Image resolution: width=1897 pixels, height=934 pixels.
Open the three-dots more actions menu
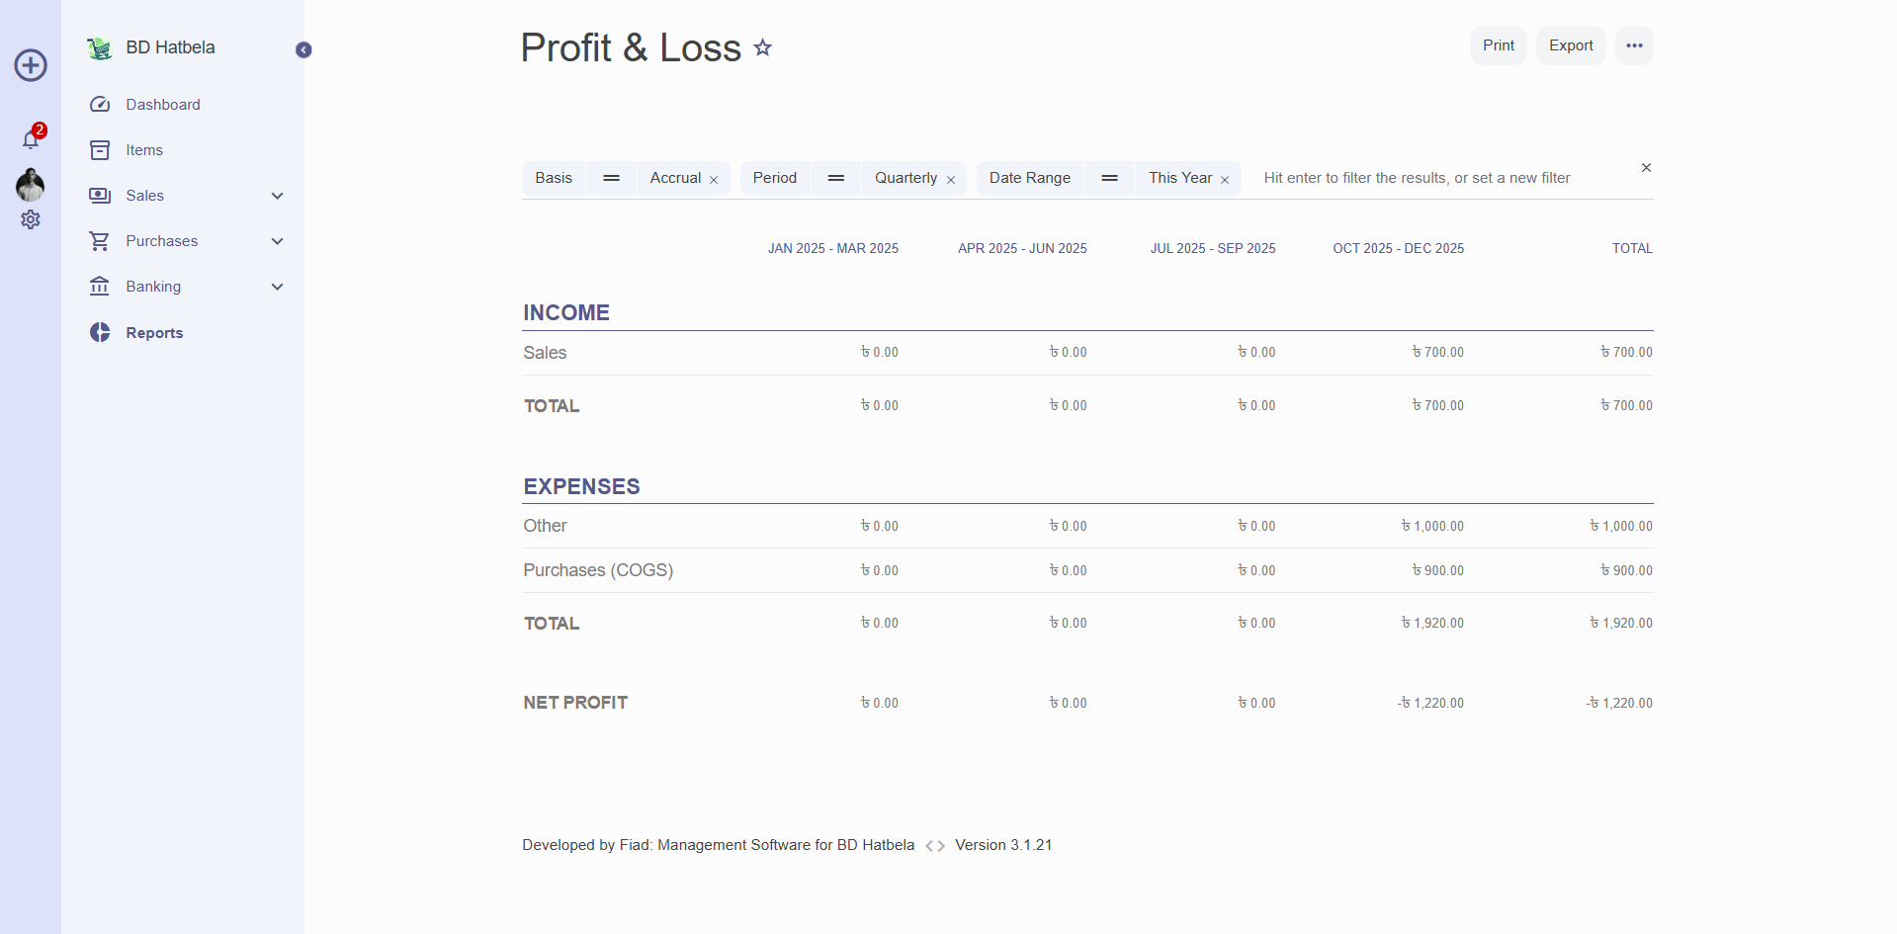(1633, 45)
